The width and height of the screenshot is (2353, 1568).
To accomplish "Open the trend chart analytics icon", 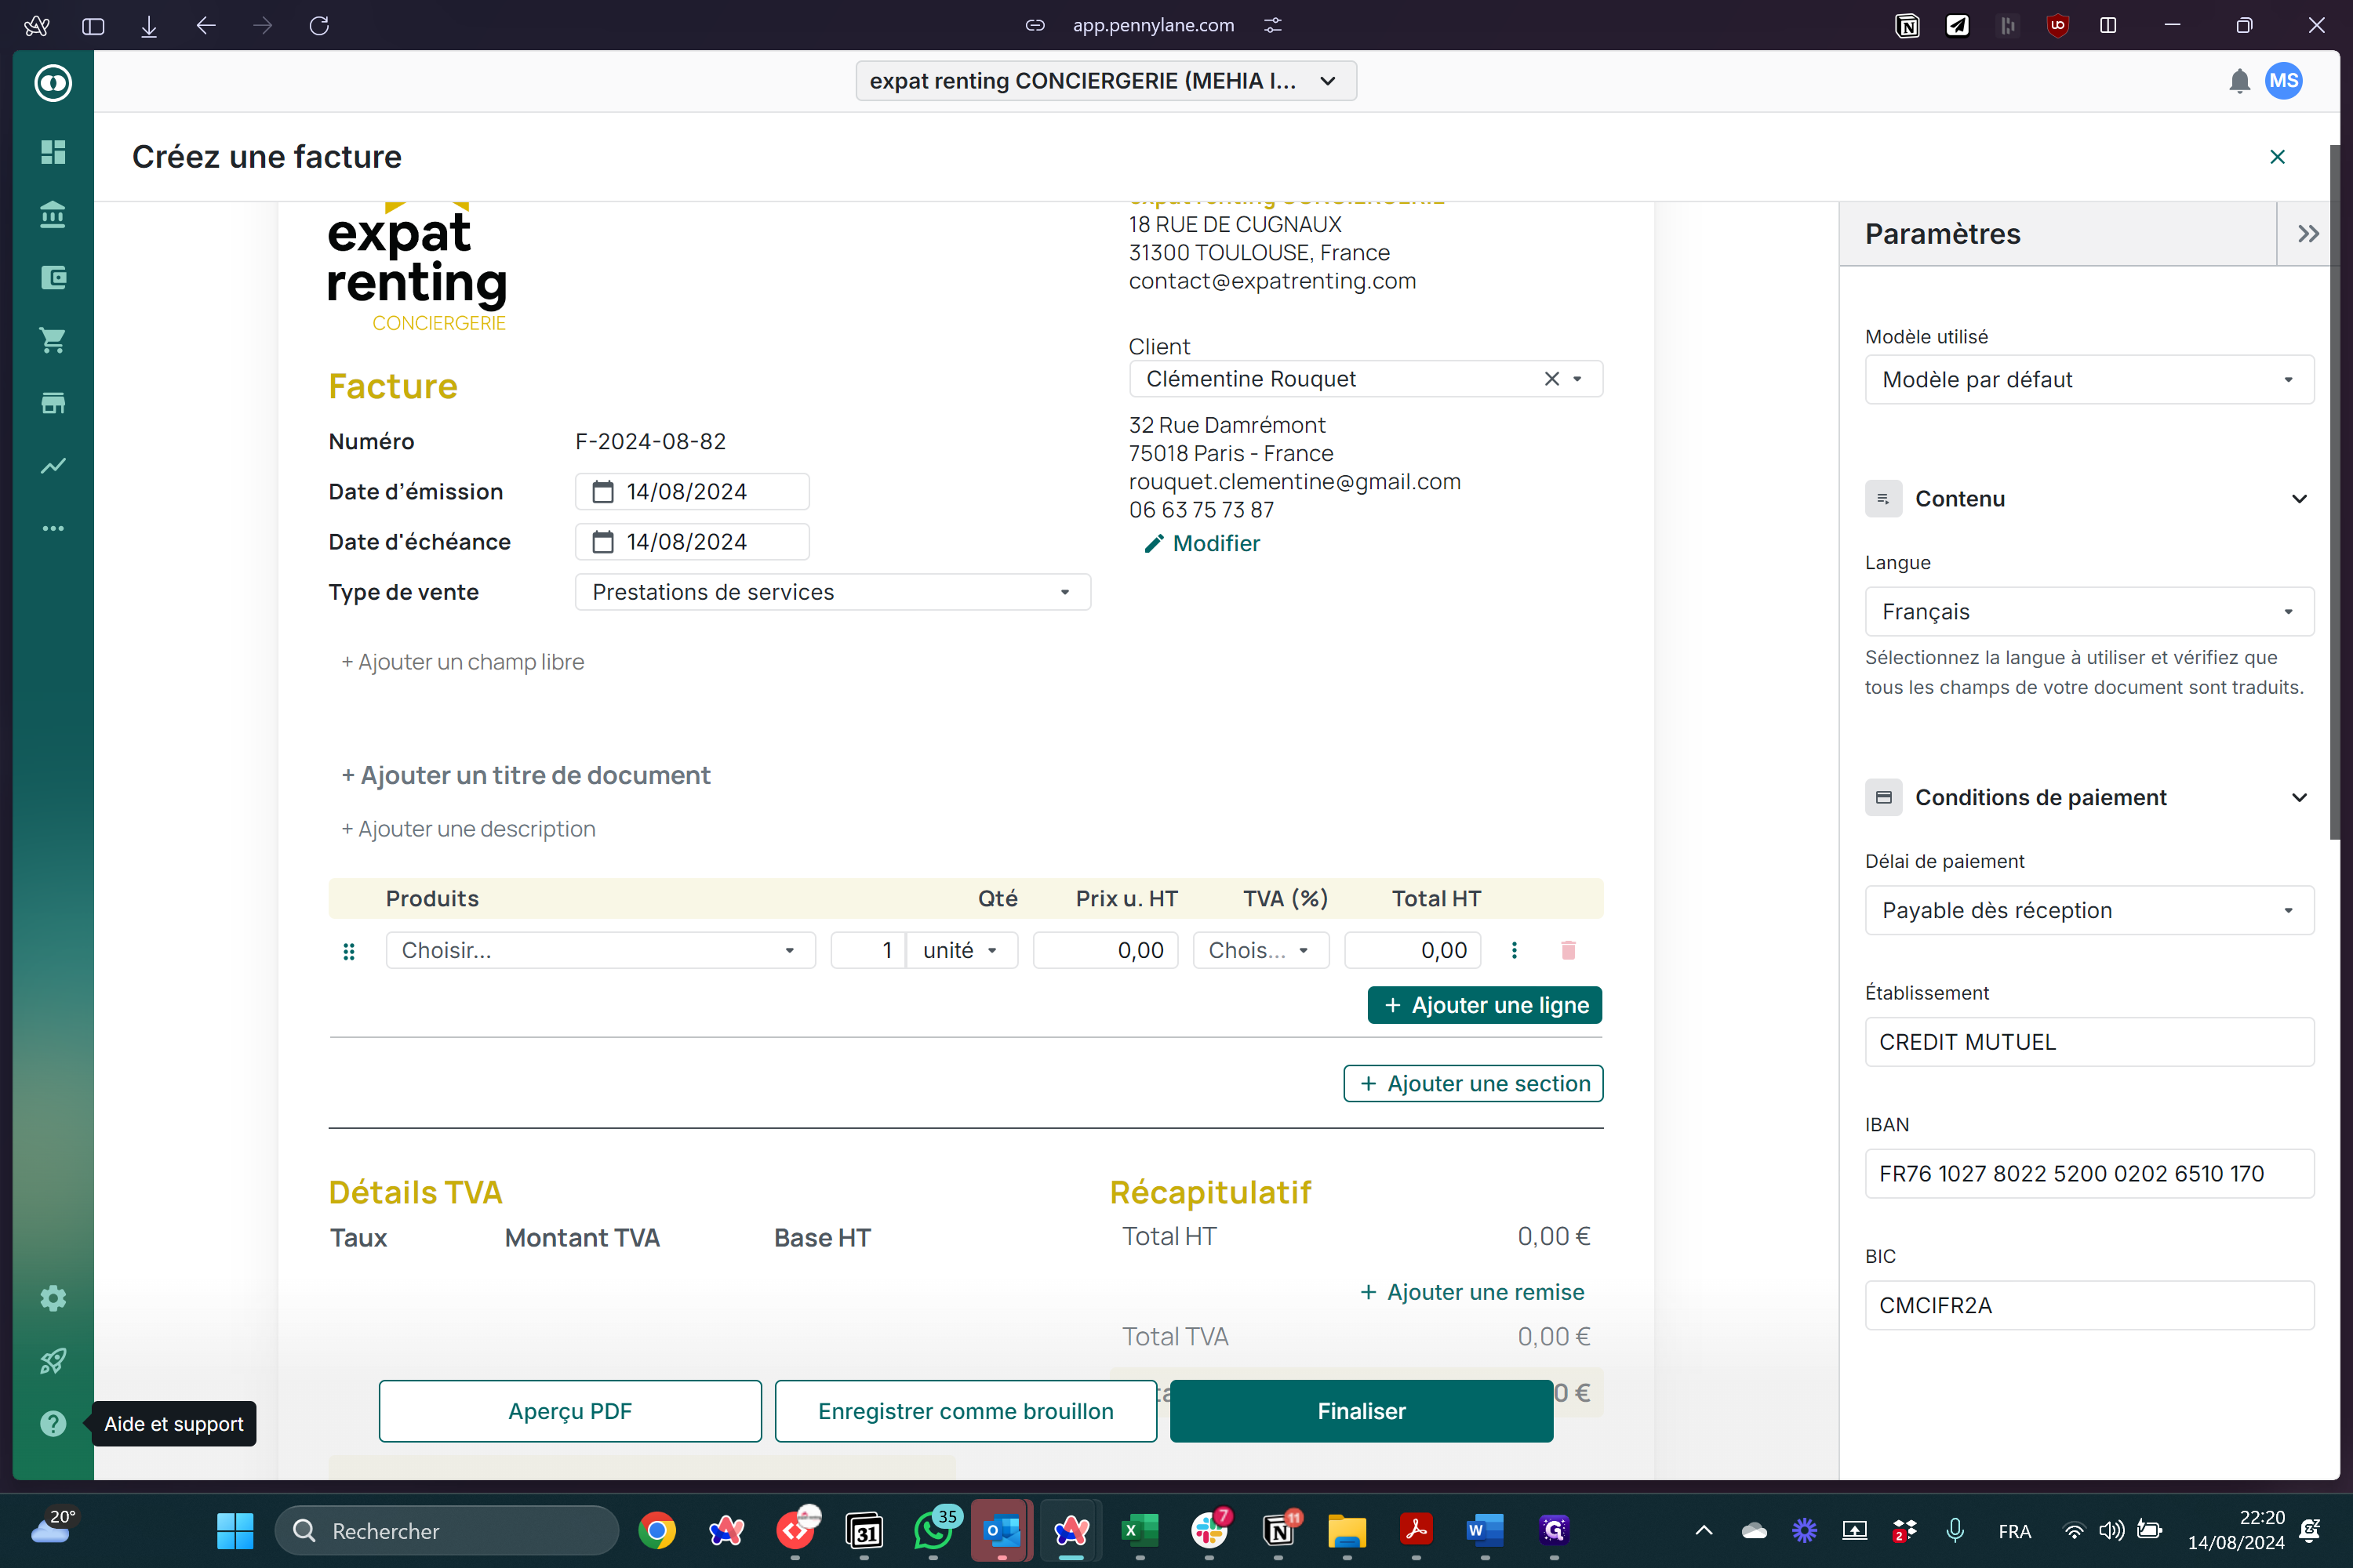I will pos(53,465).
